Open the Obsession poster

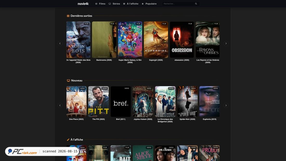182,40
